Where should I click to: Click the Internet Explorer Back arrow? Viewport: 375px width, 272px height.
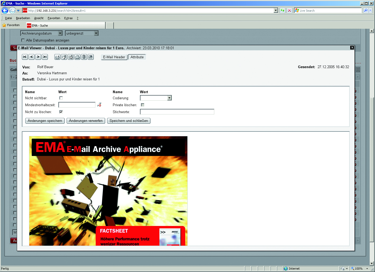pos(5,10)
